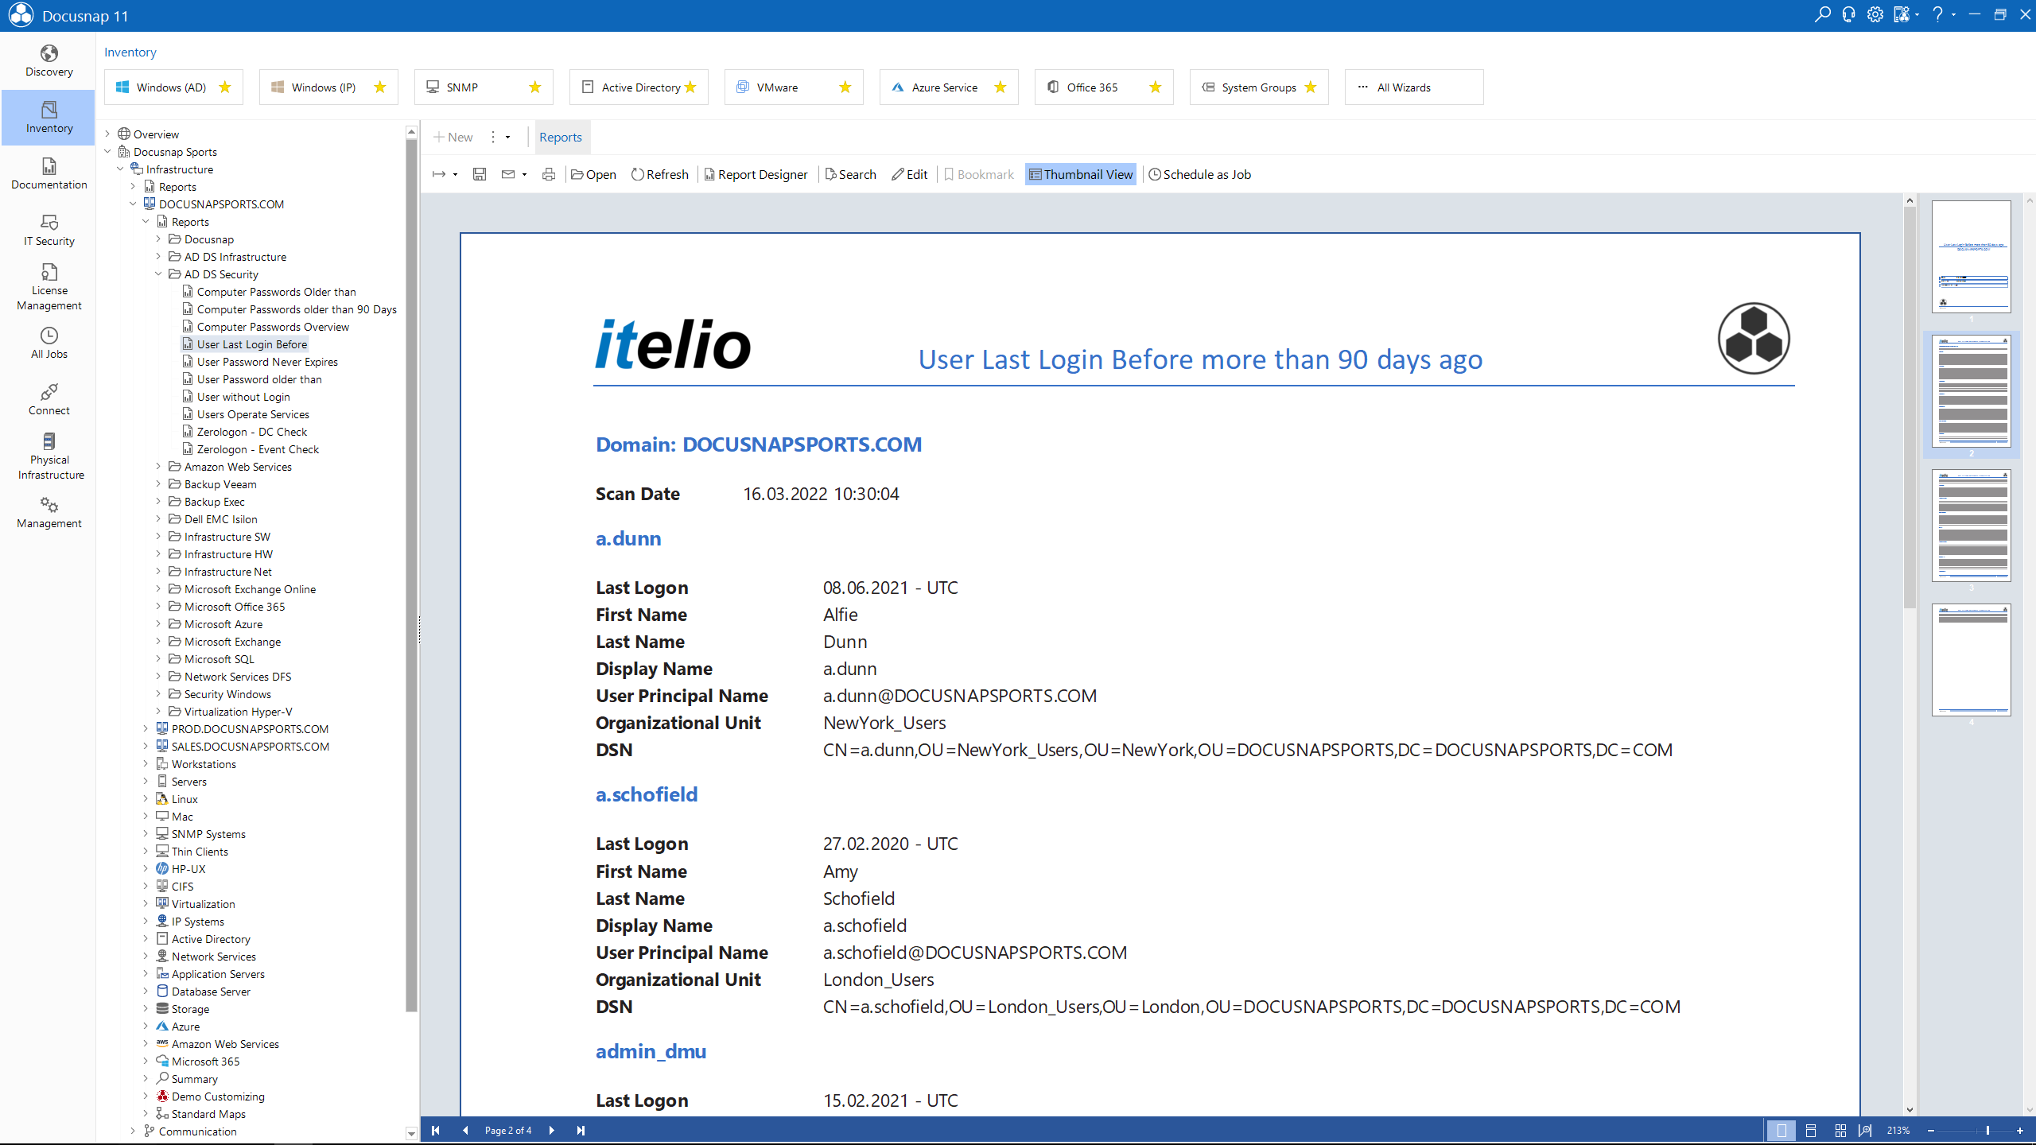
Task: Select the page 3 thumbnail
Action: point(1972,526)
